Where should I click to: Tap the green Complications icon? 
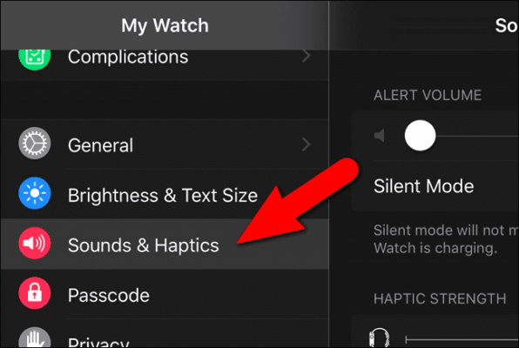tap(35, 58)
